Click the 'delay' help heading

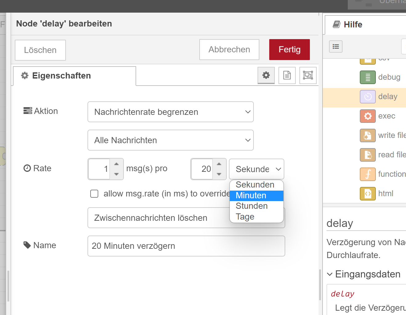340,223
